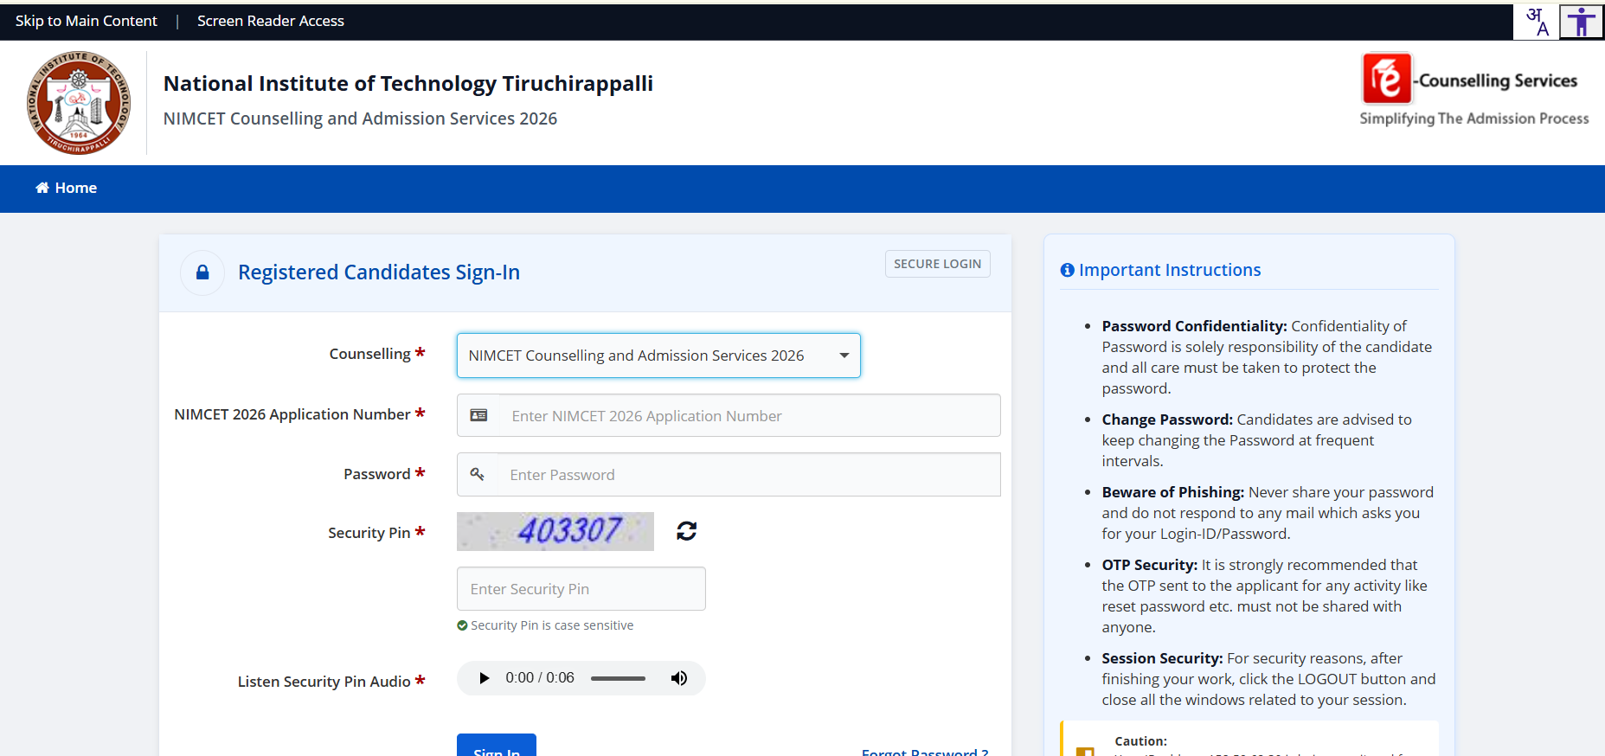Click 'Simplifying The Admission Process' tagline
This screenshot has width=1605, height=756.
point(1474,119)
